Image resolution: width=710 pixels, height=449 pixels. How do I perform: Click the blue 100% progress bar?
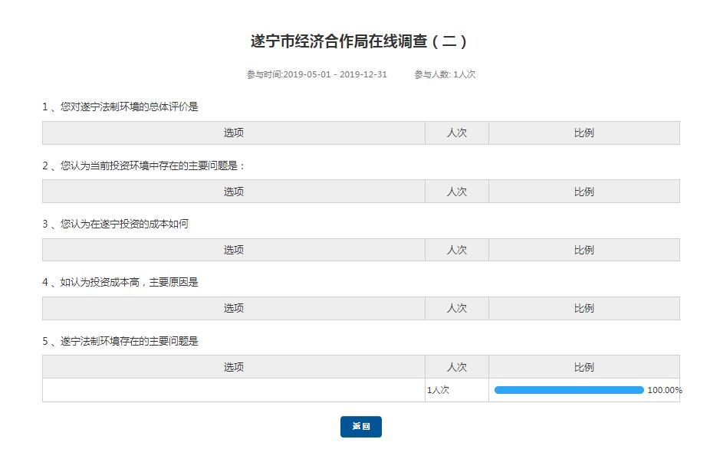568,390
